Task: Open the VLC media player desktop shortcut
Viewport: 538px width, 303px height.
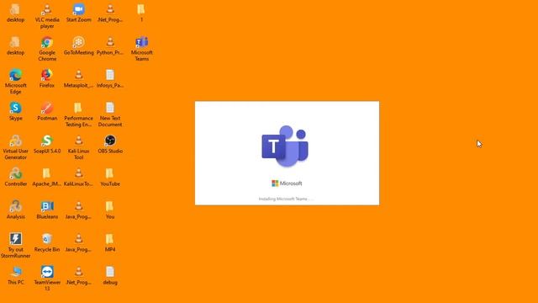Action: pos(47,15)
